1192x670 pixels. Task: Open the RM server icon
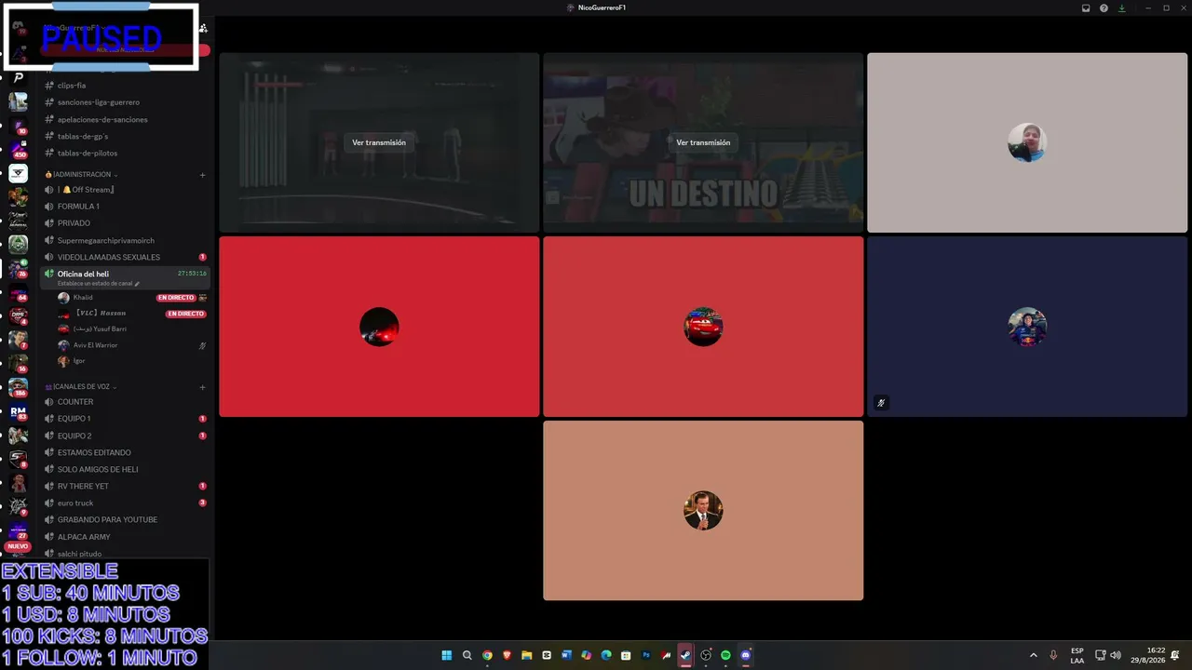tap(18, 411)
